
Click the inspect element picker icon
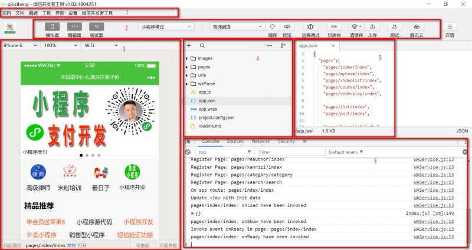(188, 141)
